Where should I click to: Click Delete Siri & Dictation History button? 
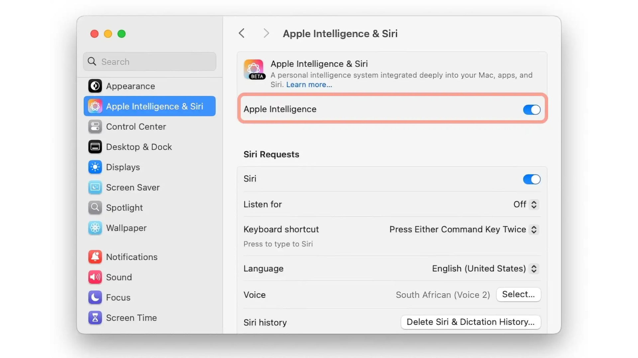click(470, 322)
